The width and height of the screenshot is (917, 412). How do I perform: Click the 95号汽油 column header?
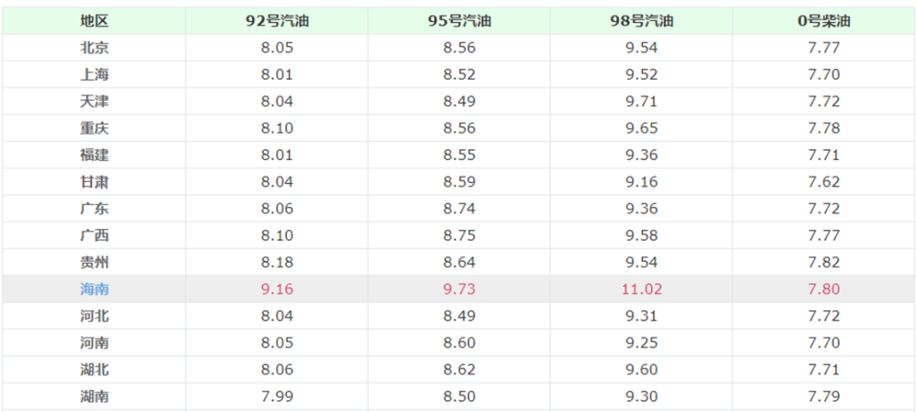459,20
